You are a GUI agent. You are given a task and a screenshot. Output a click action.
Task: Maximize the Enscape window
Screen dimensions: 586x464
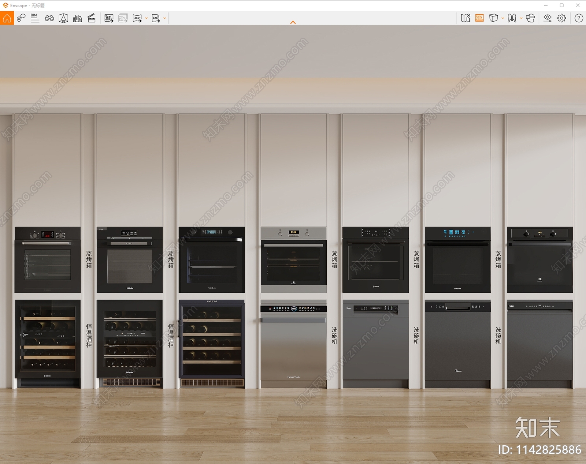(562, 5)
